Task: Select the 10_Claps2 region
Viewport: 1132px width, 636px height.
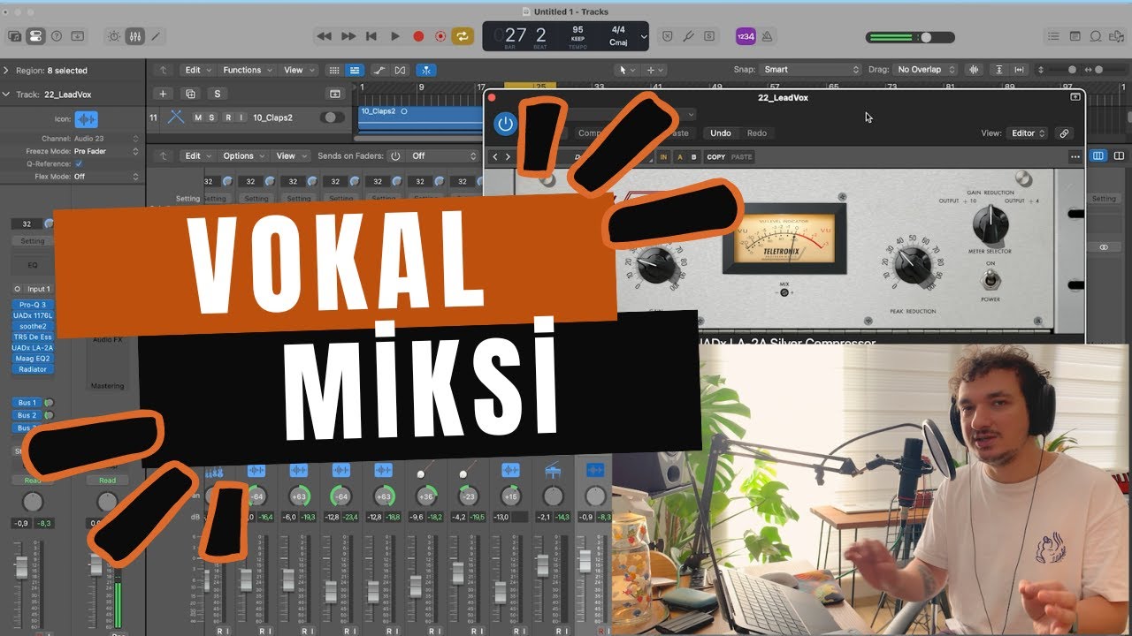Action: tap(421, 117)
